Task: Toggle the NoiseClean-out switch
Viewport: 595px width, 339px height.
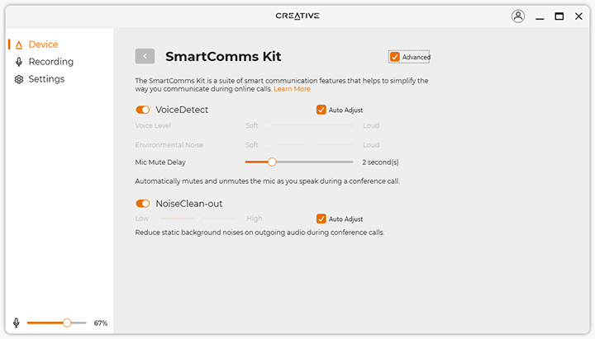Action: [143, 204]
